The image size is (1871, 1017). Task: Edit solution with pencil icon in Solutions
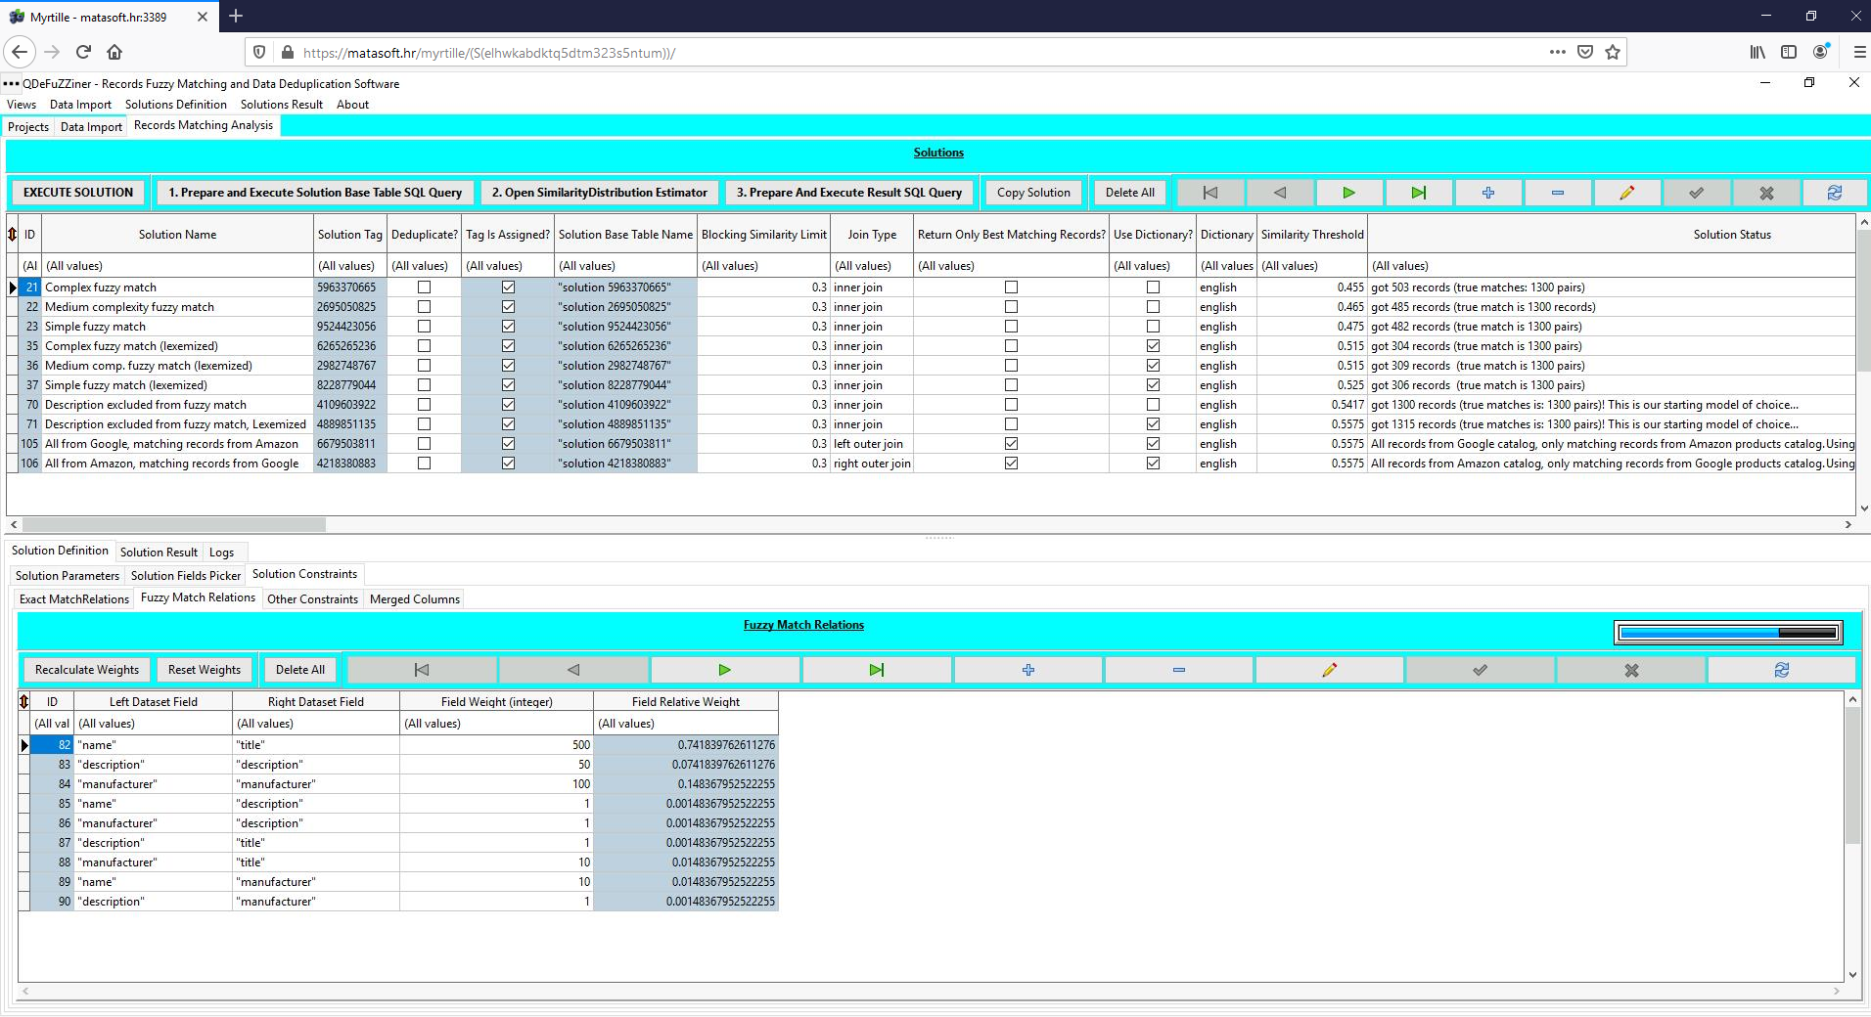[1627, 193]
